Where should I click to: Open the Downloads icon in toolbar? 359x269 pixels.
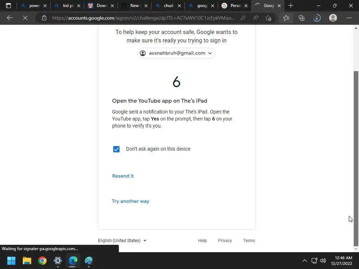[317, 18]
